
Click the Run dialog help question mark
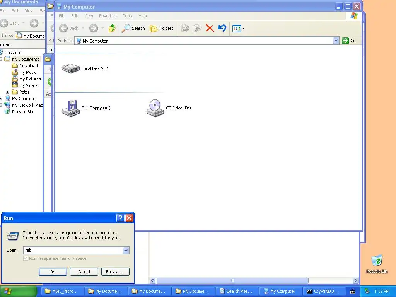click(x=120, y=218)
